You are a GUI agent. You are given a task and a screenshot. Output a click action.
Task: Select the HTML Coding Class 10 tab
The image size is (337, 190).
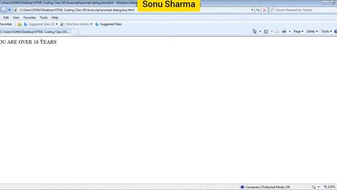35,32
